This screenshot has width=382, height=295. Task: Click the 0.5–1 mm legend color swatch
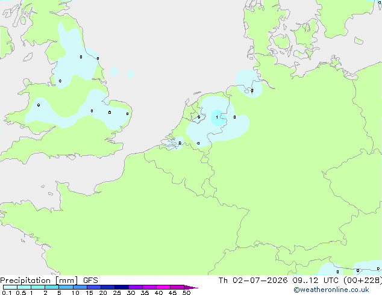tap(24, 287)
